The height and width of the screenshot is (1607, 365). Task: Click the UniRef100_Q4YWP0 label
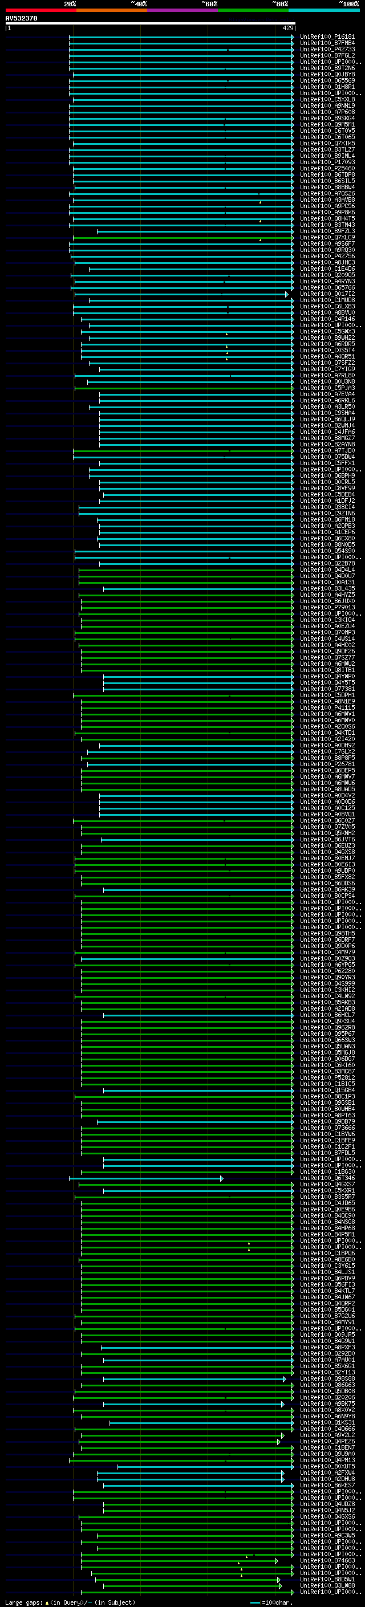pos(327,676)
